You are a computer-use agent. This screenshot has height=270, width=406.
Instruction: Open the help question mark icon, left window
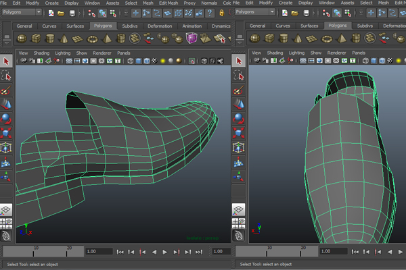click(x=210, y=13)
